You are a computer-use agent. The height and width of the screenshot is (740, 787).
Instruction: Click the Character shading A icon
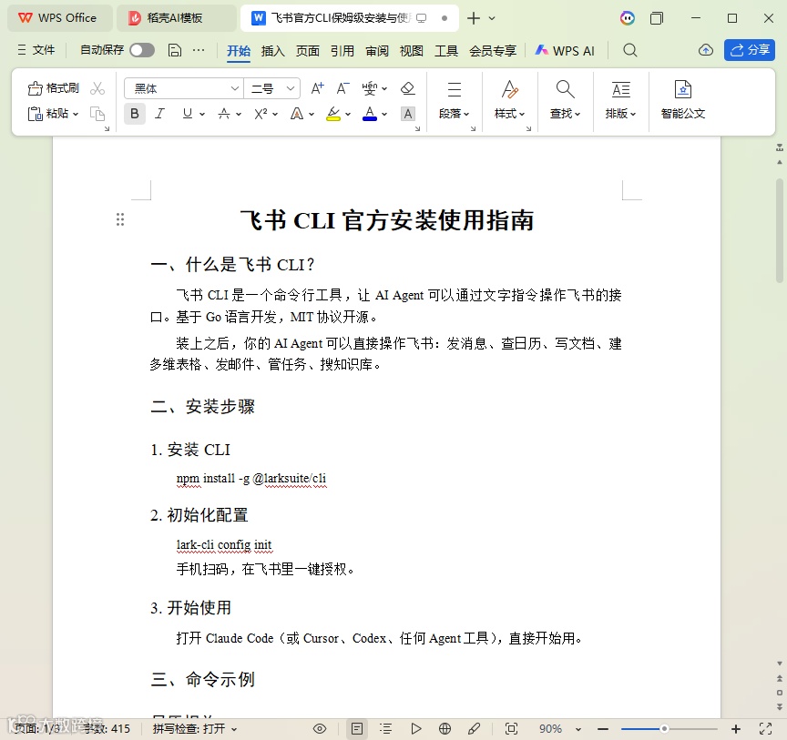(408, 114)
